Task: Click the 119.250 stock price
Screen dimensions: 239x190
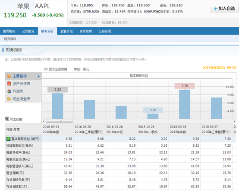Action: [x=15, y=15]
